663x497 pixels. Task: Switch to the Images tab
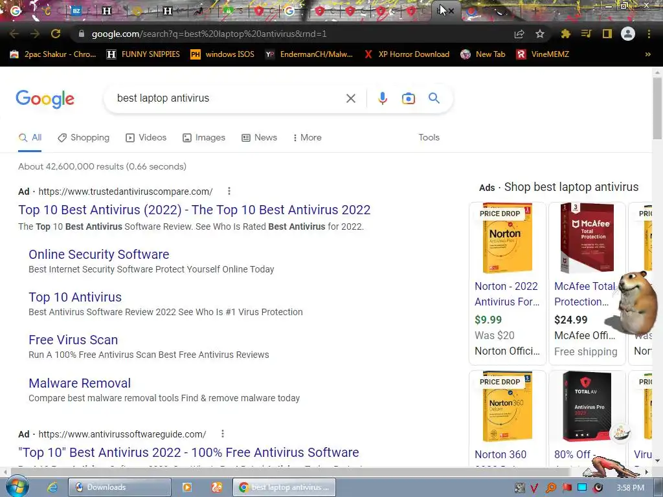tap(204, 137)
